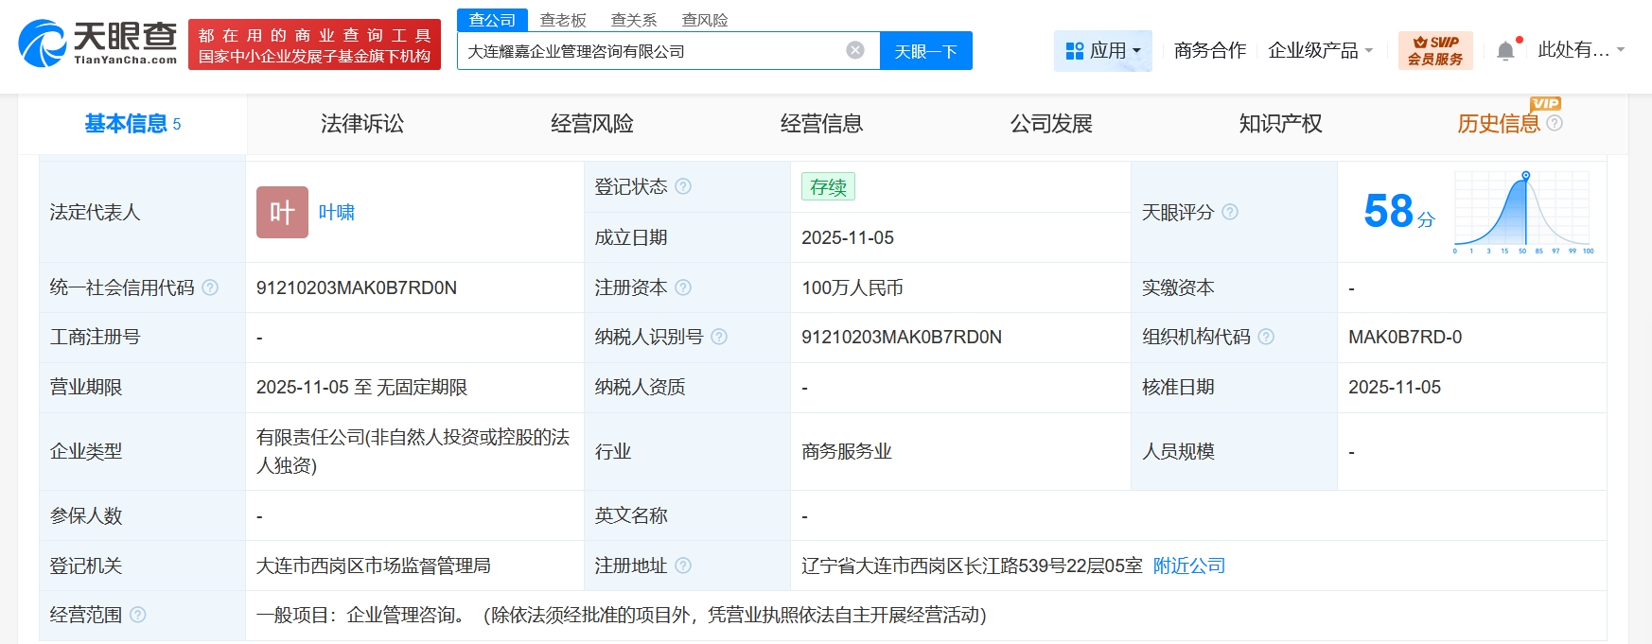Viewport: 1652px width, 644px height.
Task: Click help icon beside 经营范围
Action: click(138, 615)
